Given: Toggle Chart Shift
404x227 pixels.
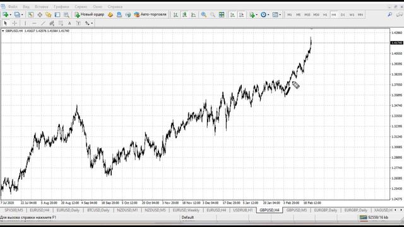Looking at the screenshot, I should click(241, 15).
